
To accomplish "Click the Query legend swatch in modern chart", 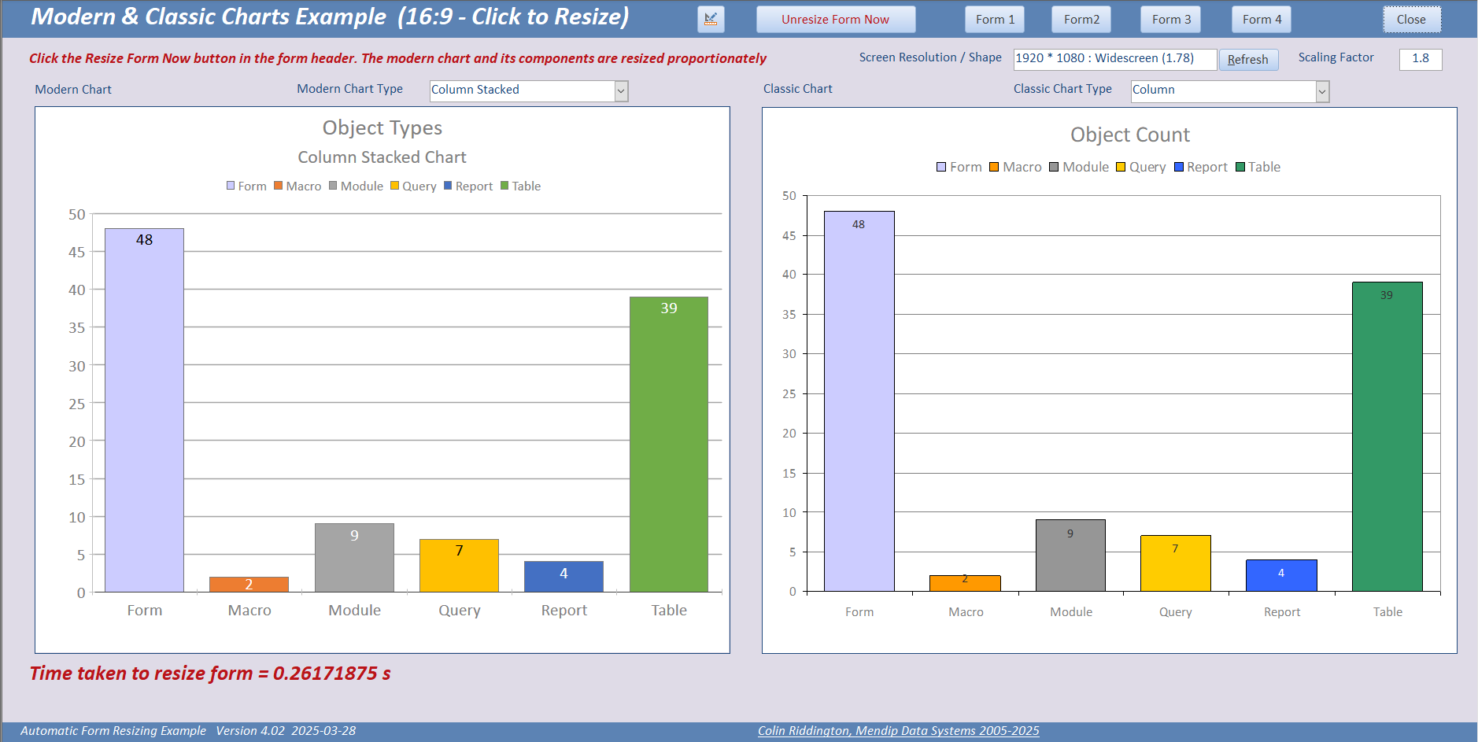I will [x=394, y=186].
